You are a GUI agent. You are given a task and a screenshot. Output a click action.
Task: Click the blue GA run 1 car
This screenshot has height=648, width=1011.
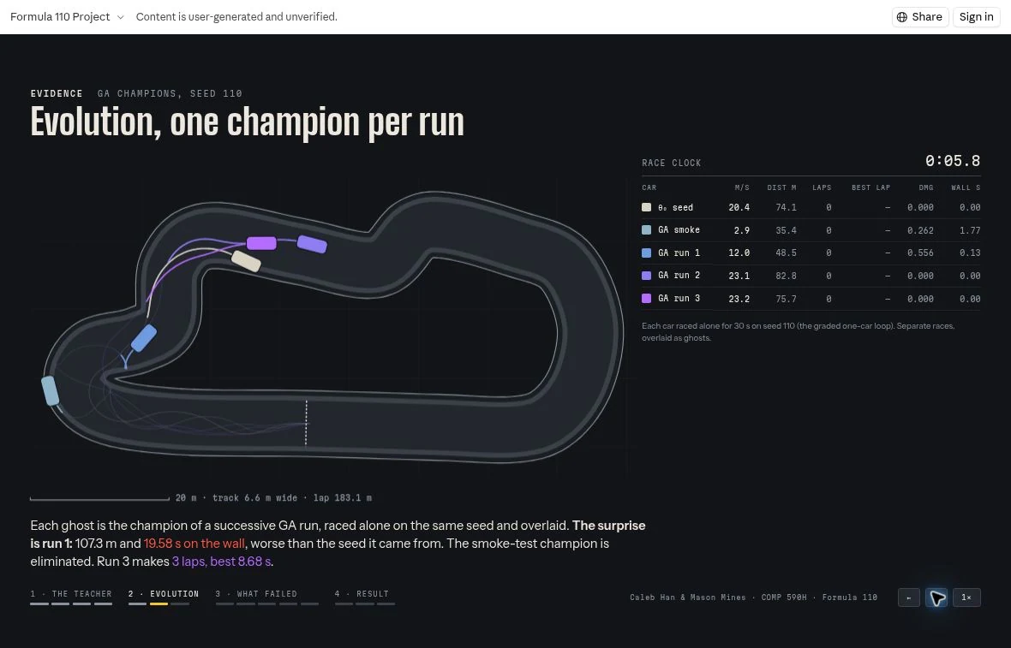coord(144,338)
